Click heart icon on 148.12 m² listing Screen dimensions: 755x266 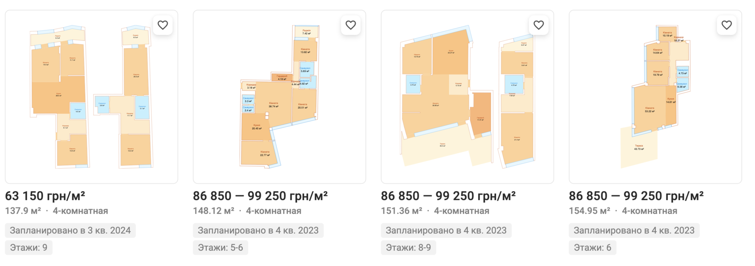click(351, 25)
